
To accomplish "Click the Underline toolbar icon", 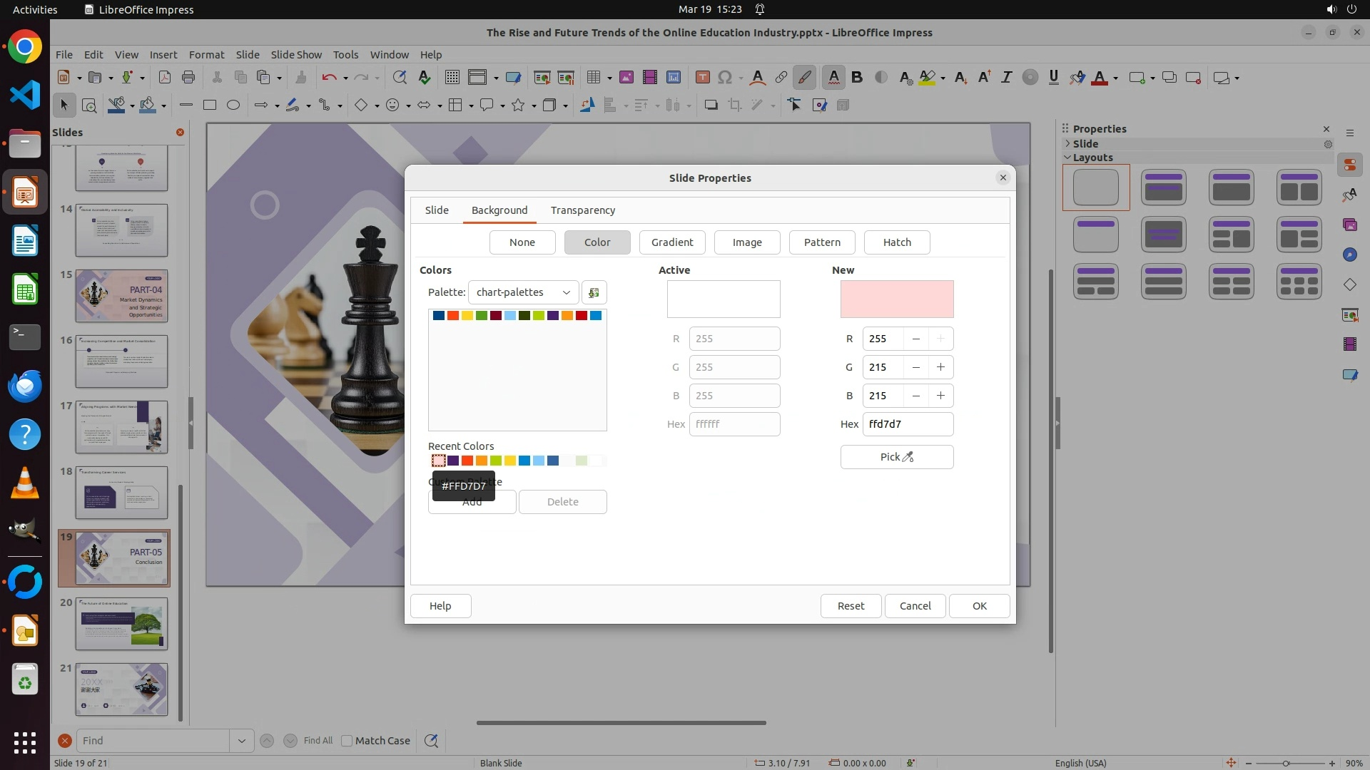I will pos(1053,78).
